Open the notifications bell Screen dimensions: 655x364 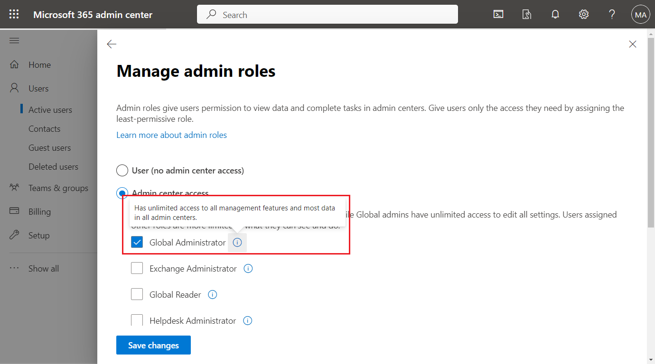coord(555,14)
